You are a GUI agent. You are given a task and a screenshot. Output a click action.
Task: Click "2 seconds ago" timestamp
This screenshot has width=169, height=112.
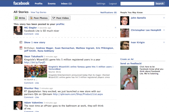pyautogui.click(x=44, y=28)
